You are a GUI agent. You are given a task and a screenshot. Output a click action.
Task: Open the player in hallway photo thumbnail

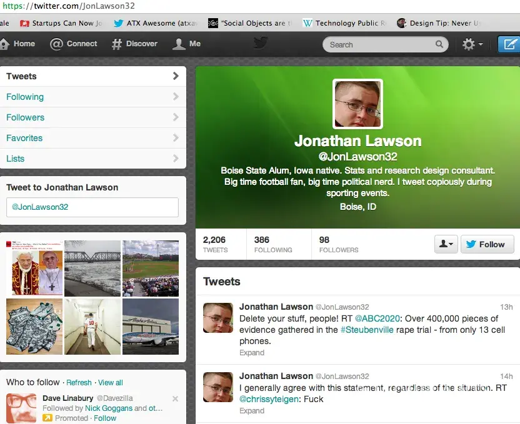[x=92, y=327]
